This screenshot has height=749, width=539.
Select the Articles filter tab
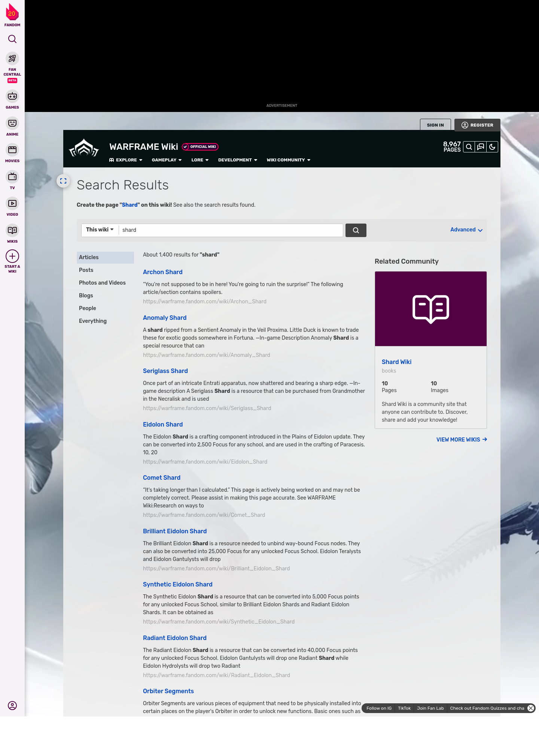click(105, 257)
